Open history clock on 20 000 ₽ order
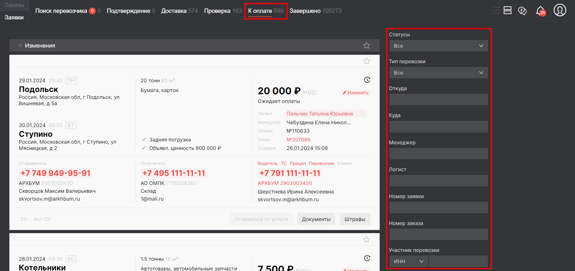 (x=367, y=80)
